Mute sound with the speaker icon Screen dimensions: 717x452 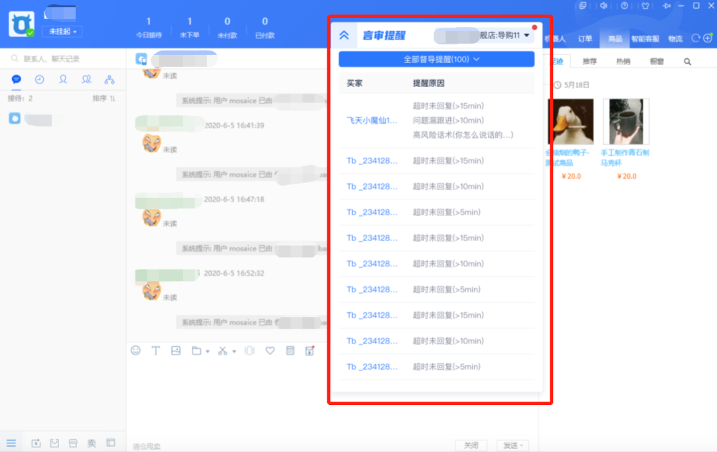[603, 6]
